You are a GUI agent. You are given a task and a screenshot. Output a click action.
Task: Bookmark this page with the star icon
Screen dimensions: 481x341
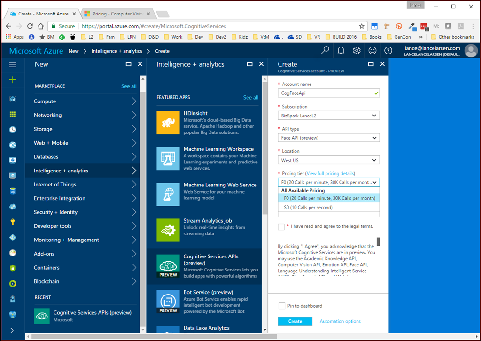(362, 26)
